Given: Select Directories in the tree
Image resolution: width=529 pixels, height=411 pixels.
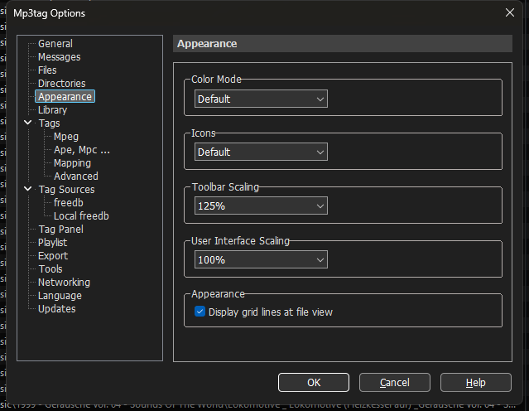Looking at the screenshot, I should click(x=62, y=83).
